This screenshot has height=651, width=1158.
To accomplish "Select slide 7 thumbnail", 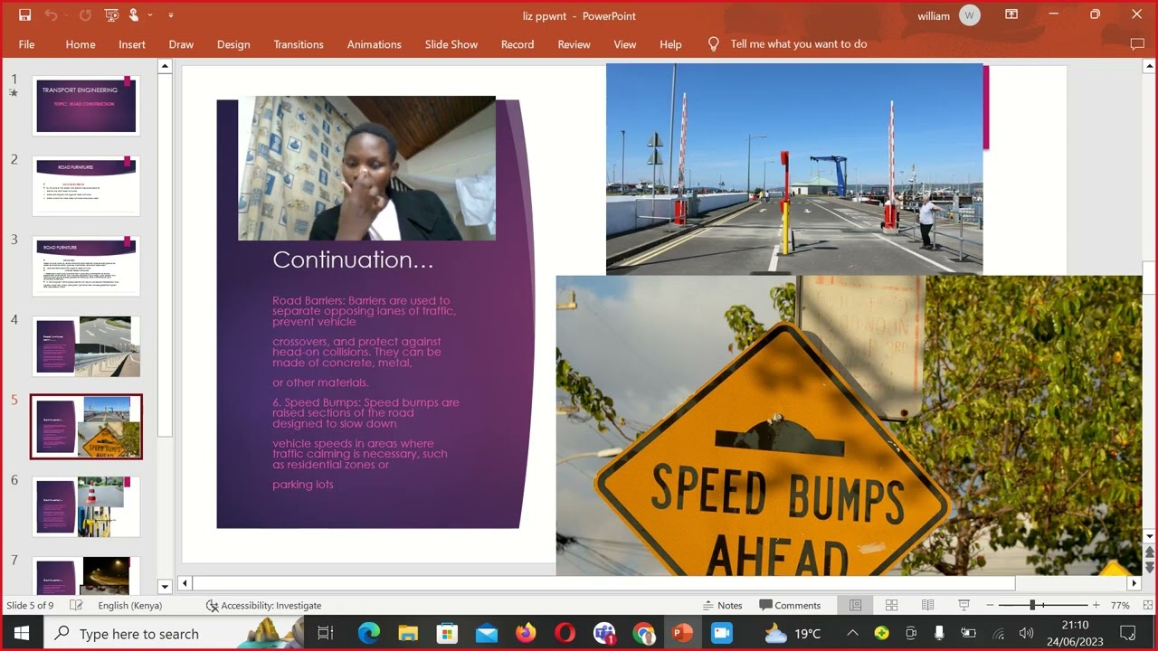I will pos(86,575).
